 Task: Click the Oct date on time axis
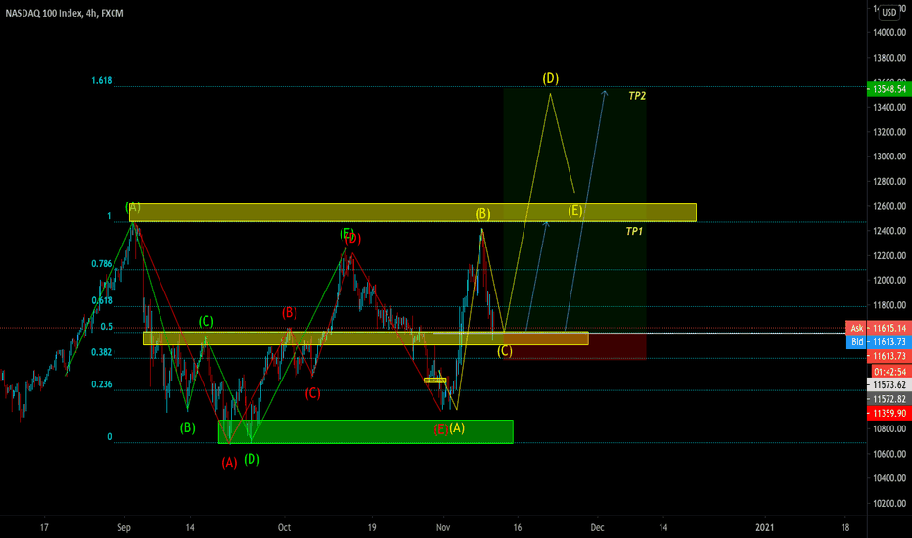click(x=284, y=528)
